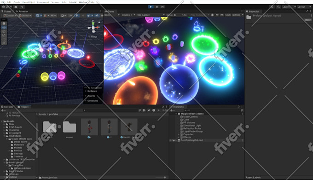Click the plus create button in the Project panel
This screenshot has width=313, height=180.
(3, 110)
